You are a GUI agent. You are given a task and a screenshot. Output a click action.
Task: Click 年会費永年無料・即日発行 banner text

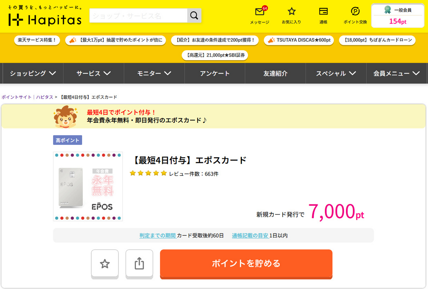pyautogui.click(x=147, y=120)
